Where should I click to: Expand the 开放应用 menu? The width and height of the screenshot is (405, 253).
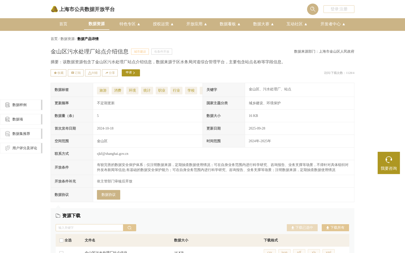[x=196, y=24]
